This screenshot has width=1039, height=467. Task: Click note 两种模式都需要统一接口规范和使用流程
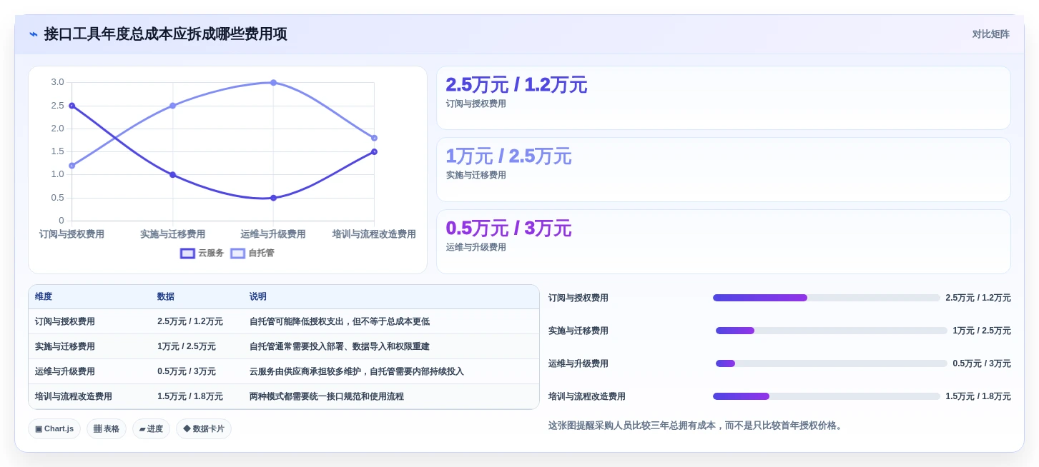[x=327, y=397]
